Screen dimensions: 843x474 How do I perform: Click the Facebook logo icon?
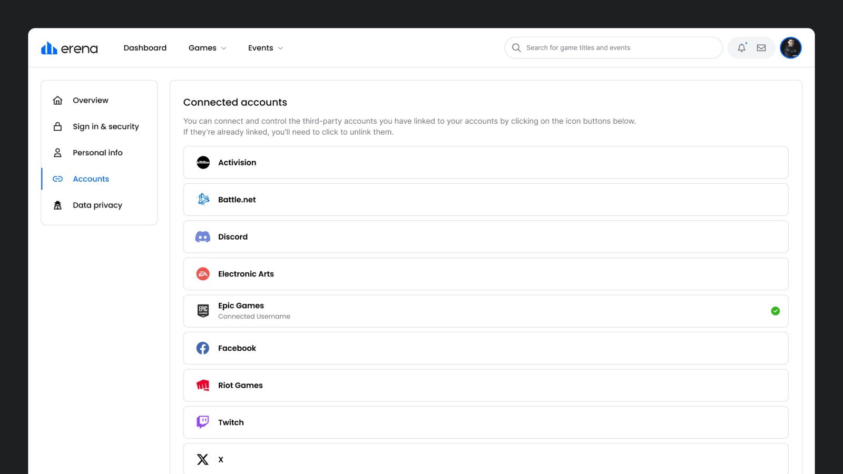click(x=203, y=348)
